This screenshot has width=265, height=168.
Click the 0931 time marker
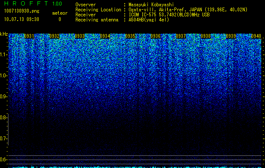coord(29,36)
